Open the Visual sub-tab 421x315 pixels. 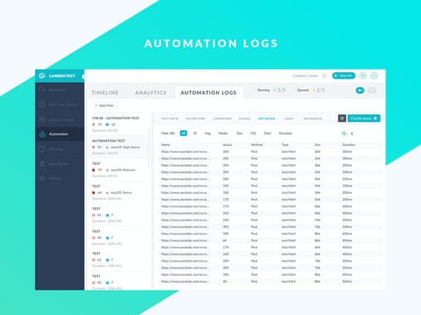coord(245,119)
